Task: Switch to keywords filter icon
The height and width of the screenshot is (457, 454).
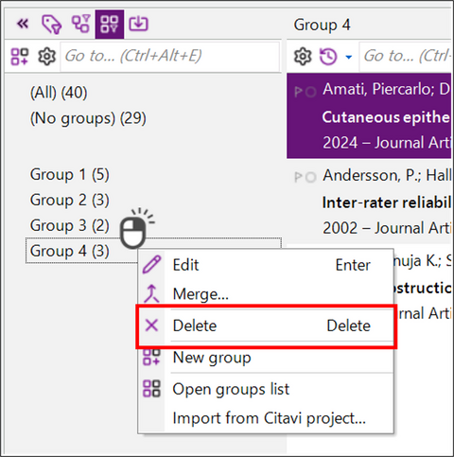Action: click(51, 25)
